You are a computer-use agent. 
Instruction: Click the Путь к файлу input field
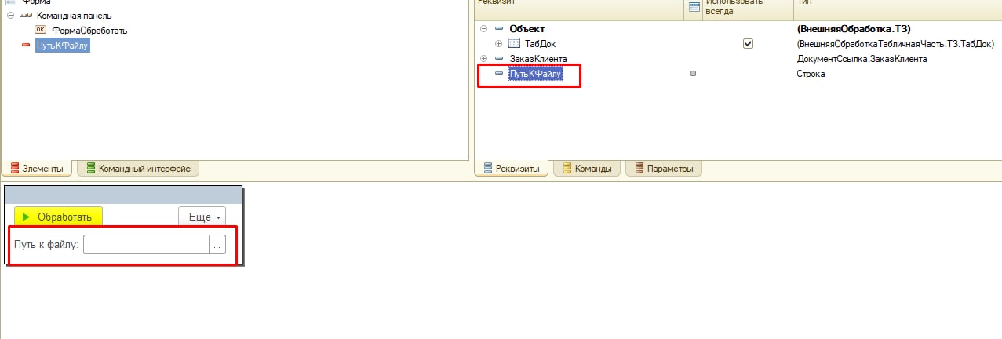[146, 245]
